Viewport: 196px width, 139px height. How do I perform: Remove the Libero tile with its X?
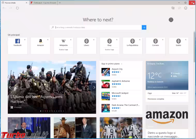[94, 40]
